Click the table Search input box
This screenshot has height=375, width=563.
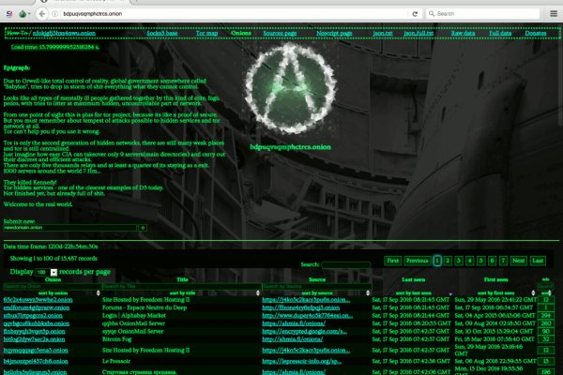(344, 265)
